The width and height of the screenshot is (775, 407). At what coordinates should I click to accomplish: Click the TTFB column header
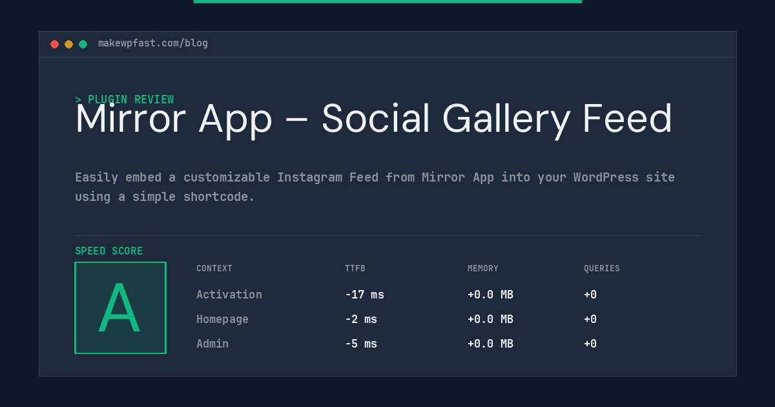tap(355, 268)
